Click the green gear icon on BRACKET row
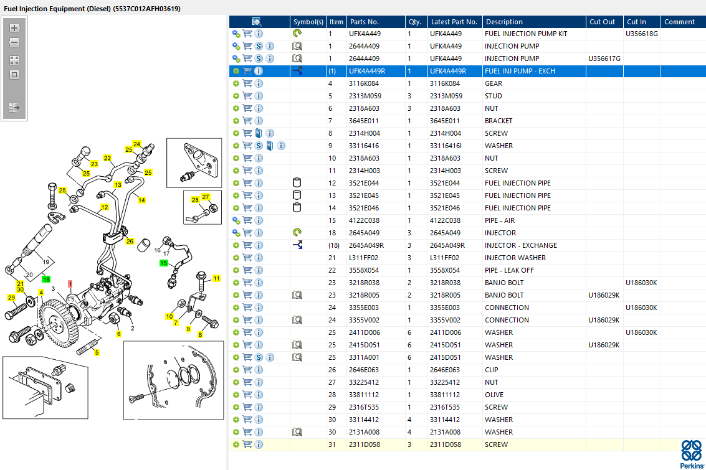706x470 pixels. pos(236,121)
